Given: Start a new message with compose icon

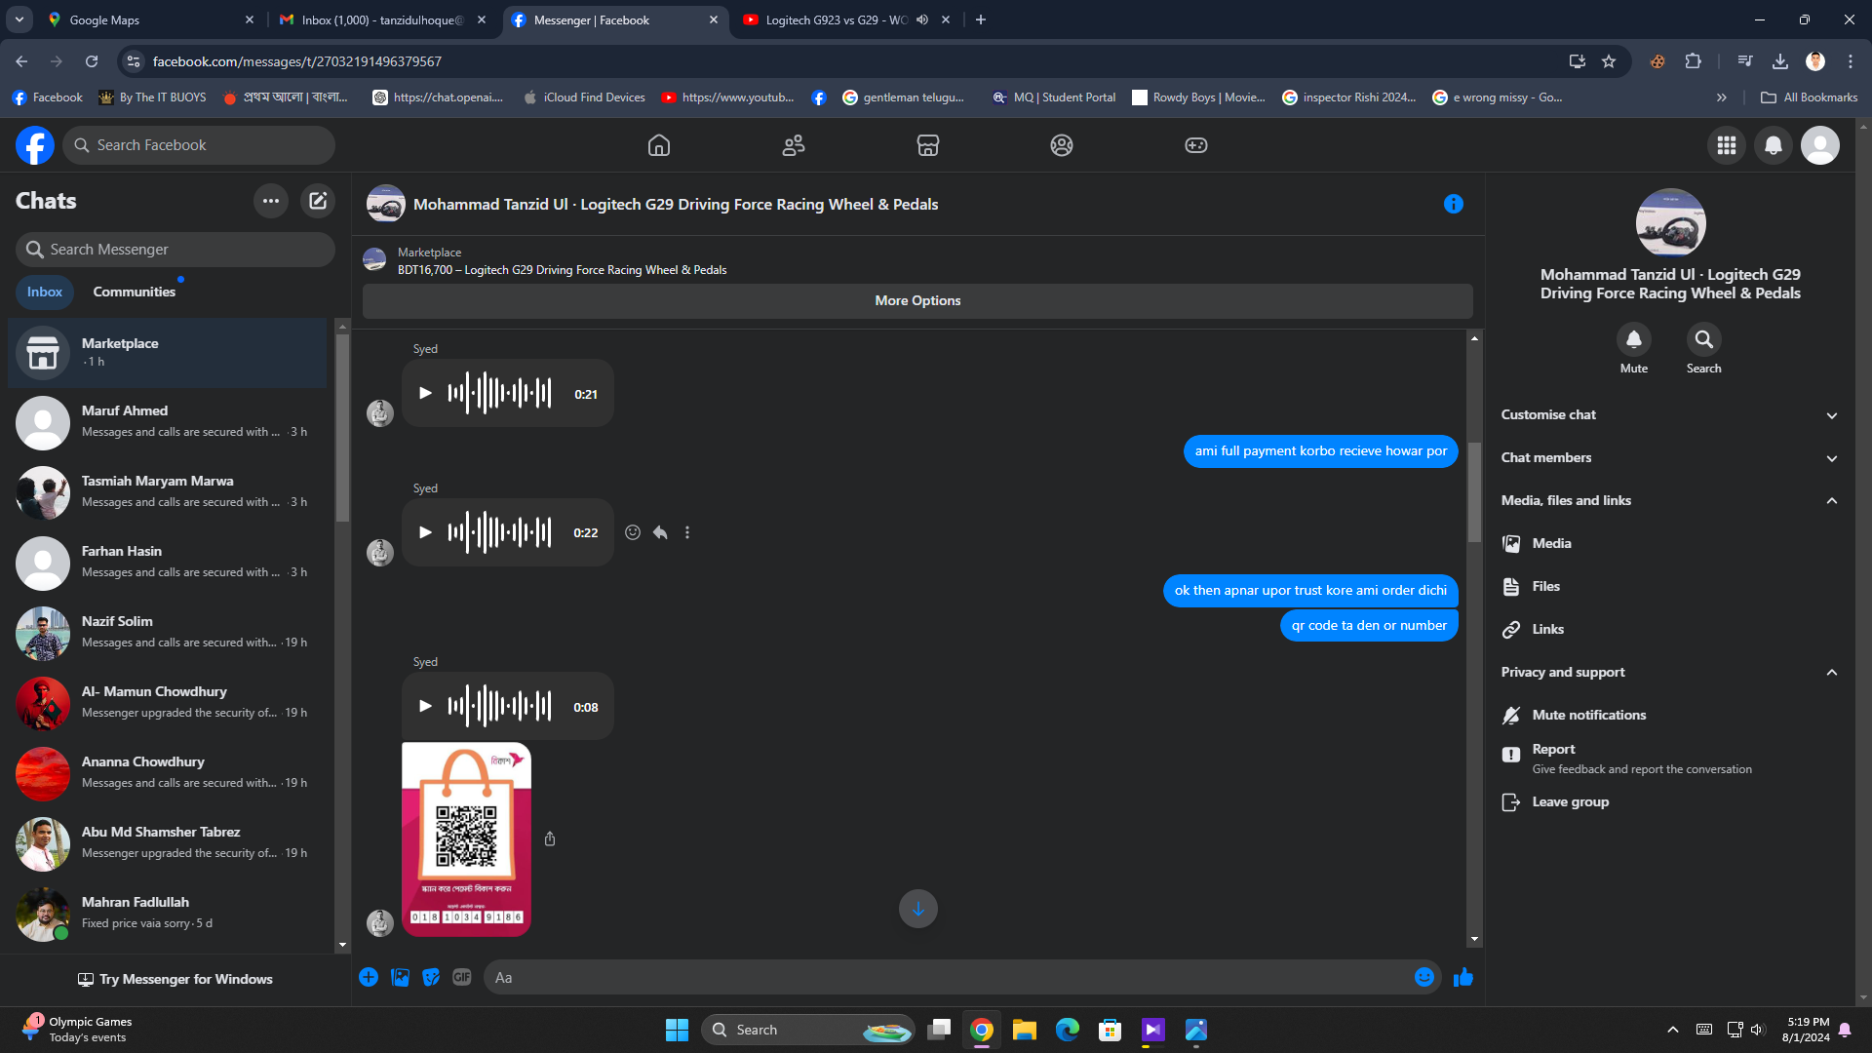Looking at the screenshot, I should coord(318,201).
